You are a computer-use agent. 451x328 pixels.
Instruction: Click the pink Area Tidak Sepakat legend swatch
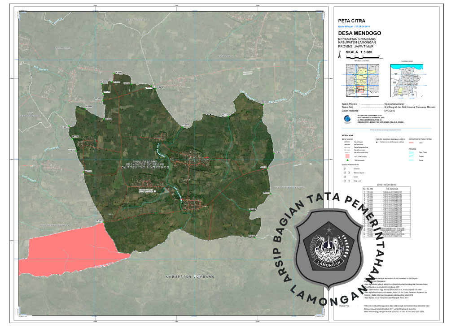click(x=347, y=156)
